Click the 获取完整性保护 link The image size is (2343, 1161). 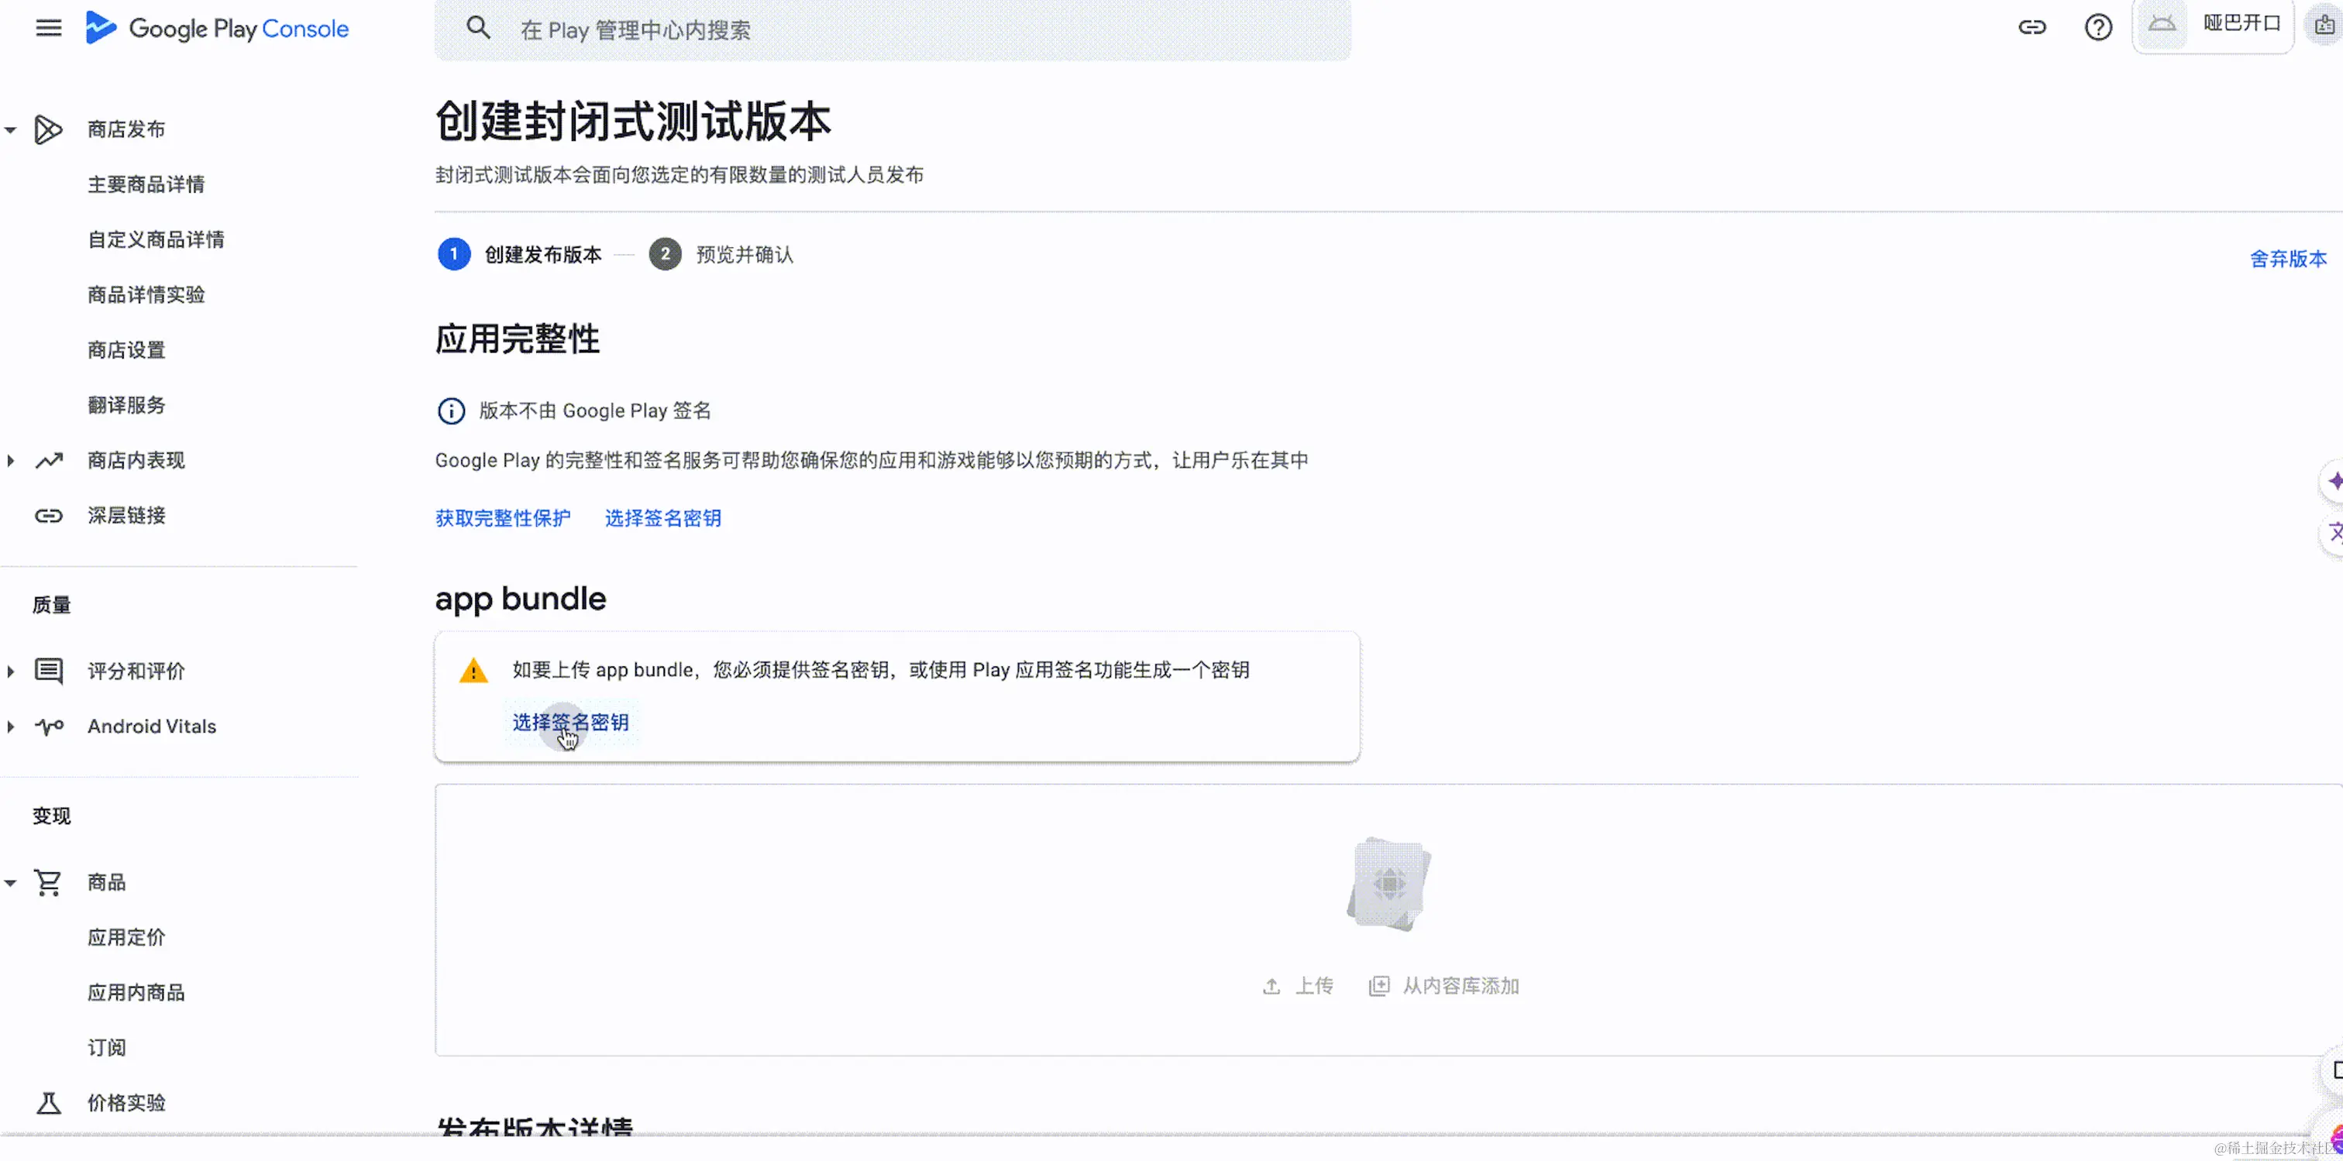[x=502, y=518]
